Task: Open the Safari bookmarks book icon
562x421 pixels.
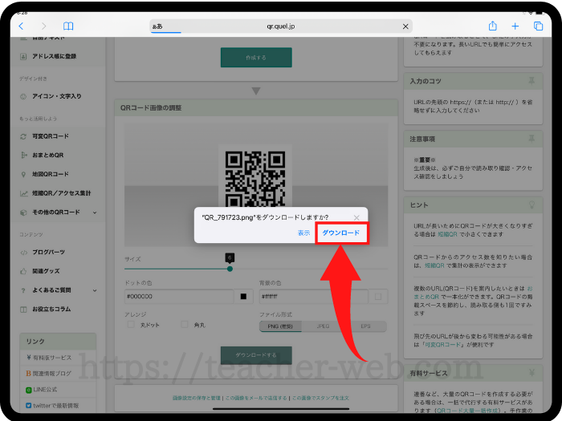Action: click(x=68, y=26)
